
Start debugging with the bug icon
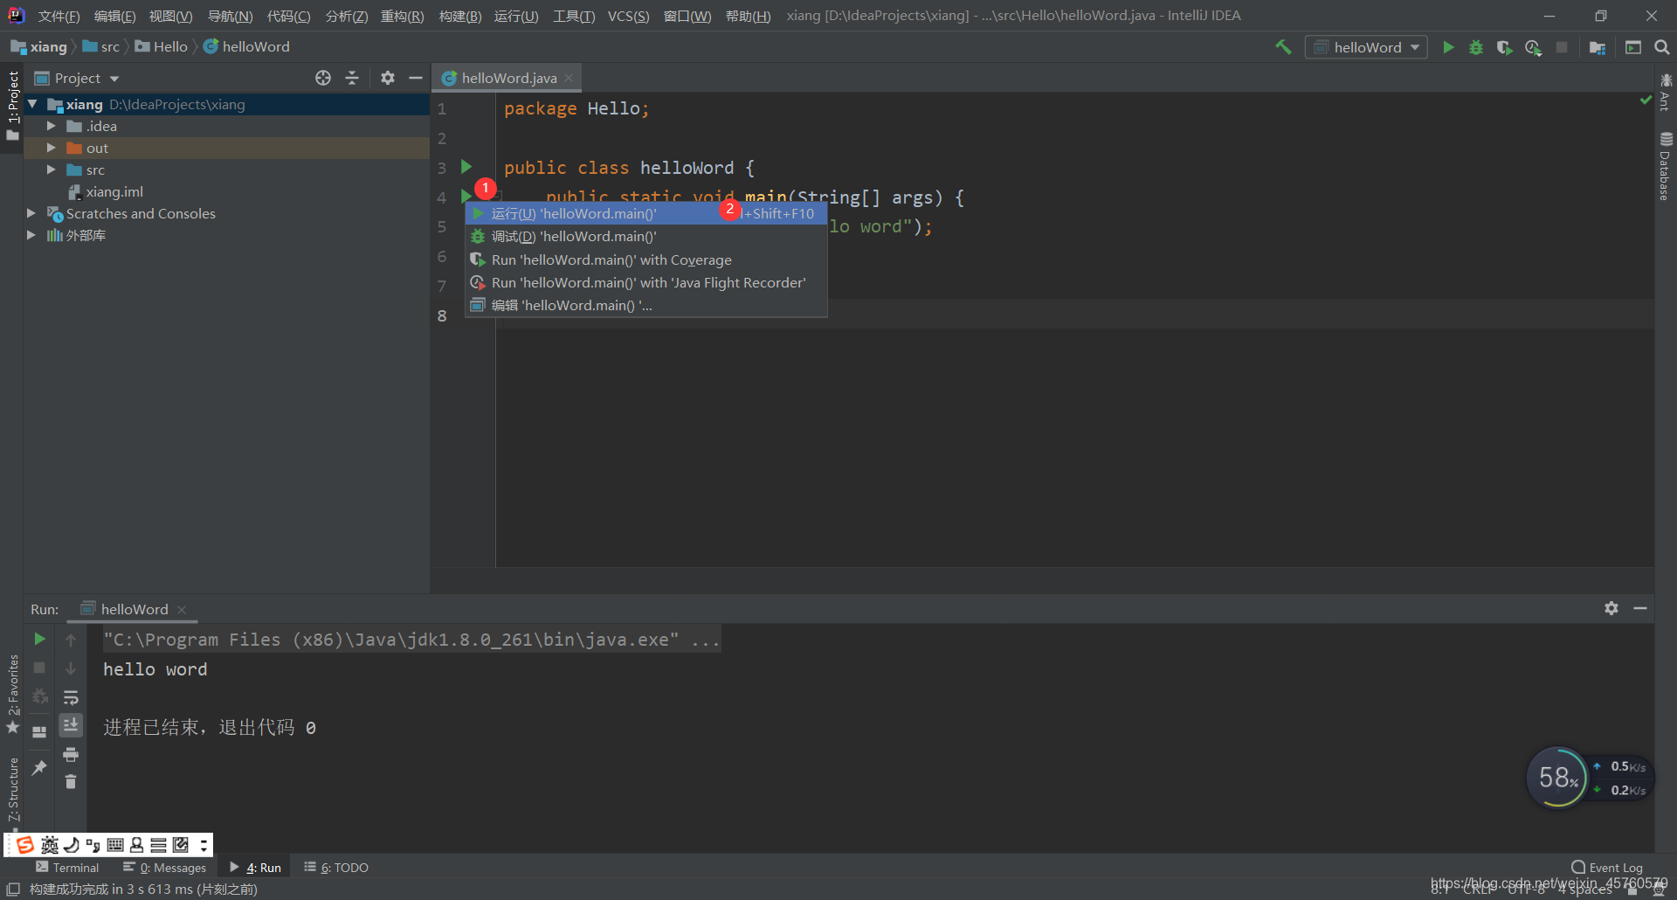tap(1476, 47)
